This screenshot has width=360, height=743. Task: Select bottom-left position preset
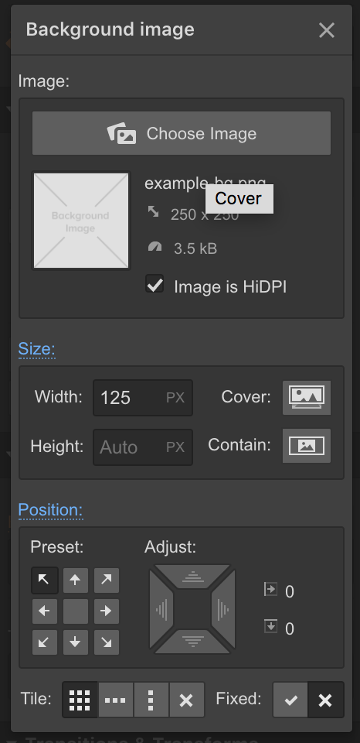click(45, 642)
